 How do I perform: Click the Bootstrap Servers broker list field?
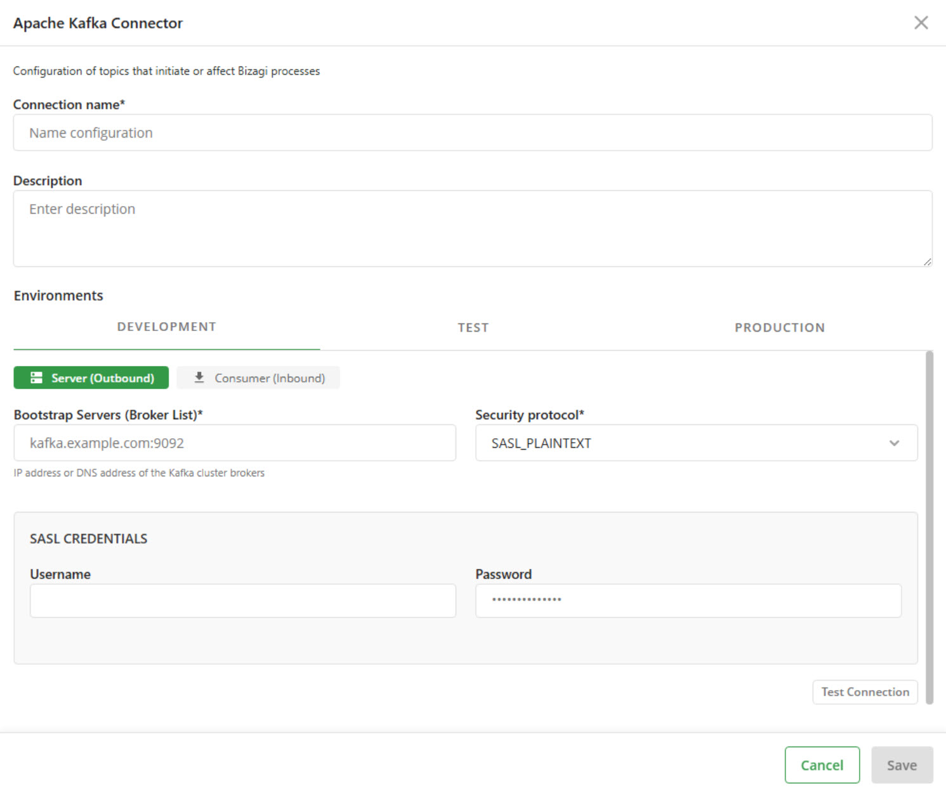pos(235,443)
